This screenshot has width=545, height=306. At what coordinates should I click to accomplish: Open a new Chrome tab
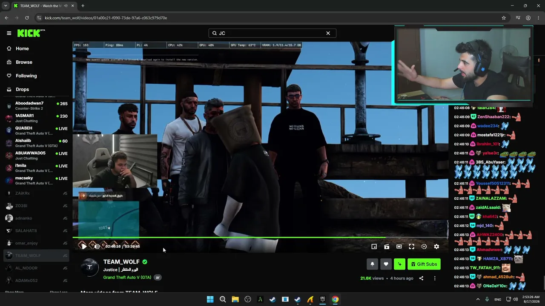pyautogui.click(x=83, y=6)
